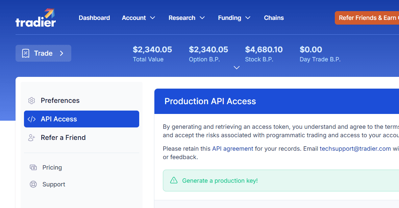This screenshot has width=399, height=208.
Task: Open the Support link
Action: tap(54, 184)
